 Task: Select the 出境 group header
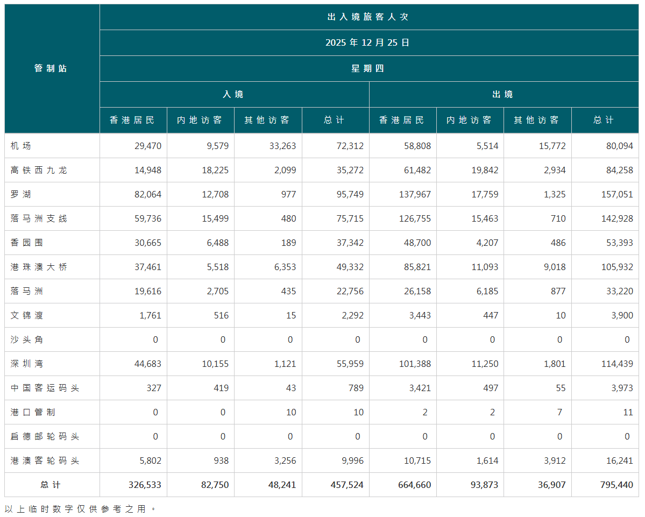(504, 94)
